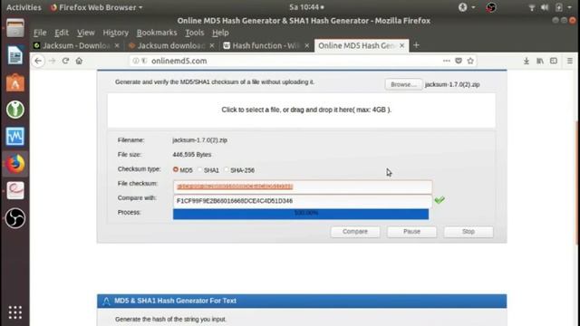Click the Pause button
The image size is (580, 326).
tap(411, 232)
